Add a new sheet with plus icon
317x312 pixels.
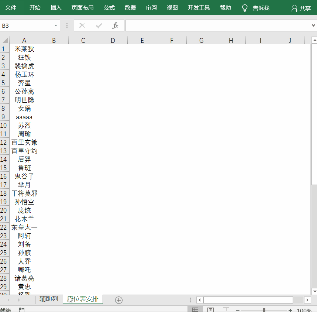(x=119, y=300)
